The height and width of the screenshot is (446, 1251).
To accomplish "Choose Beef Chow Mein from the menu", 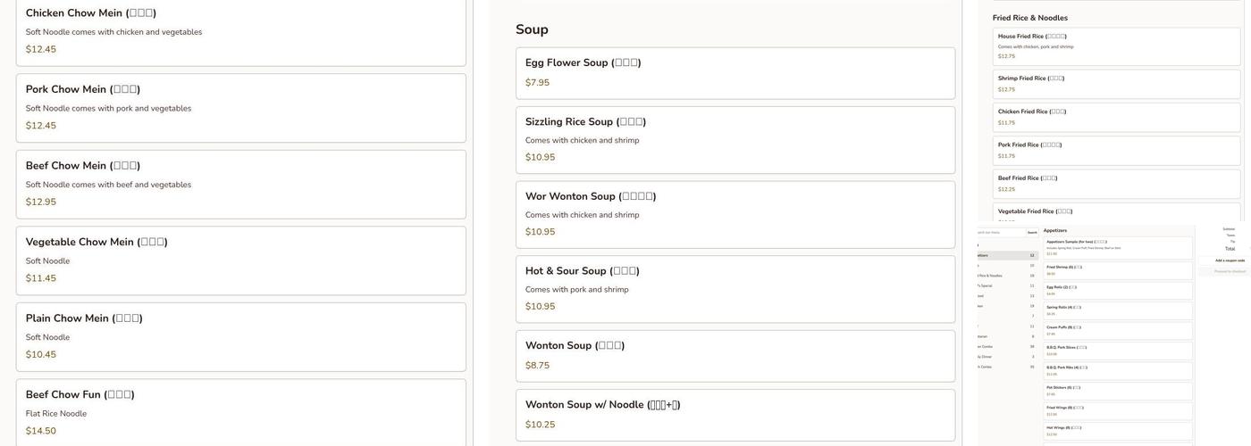I will [240, 184].
